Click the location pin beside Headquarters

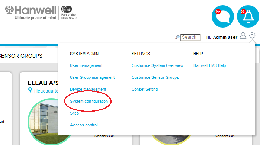point(30,90)
